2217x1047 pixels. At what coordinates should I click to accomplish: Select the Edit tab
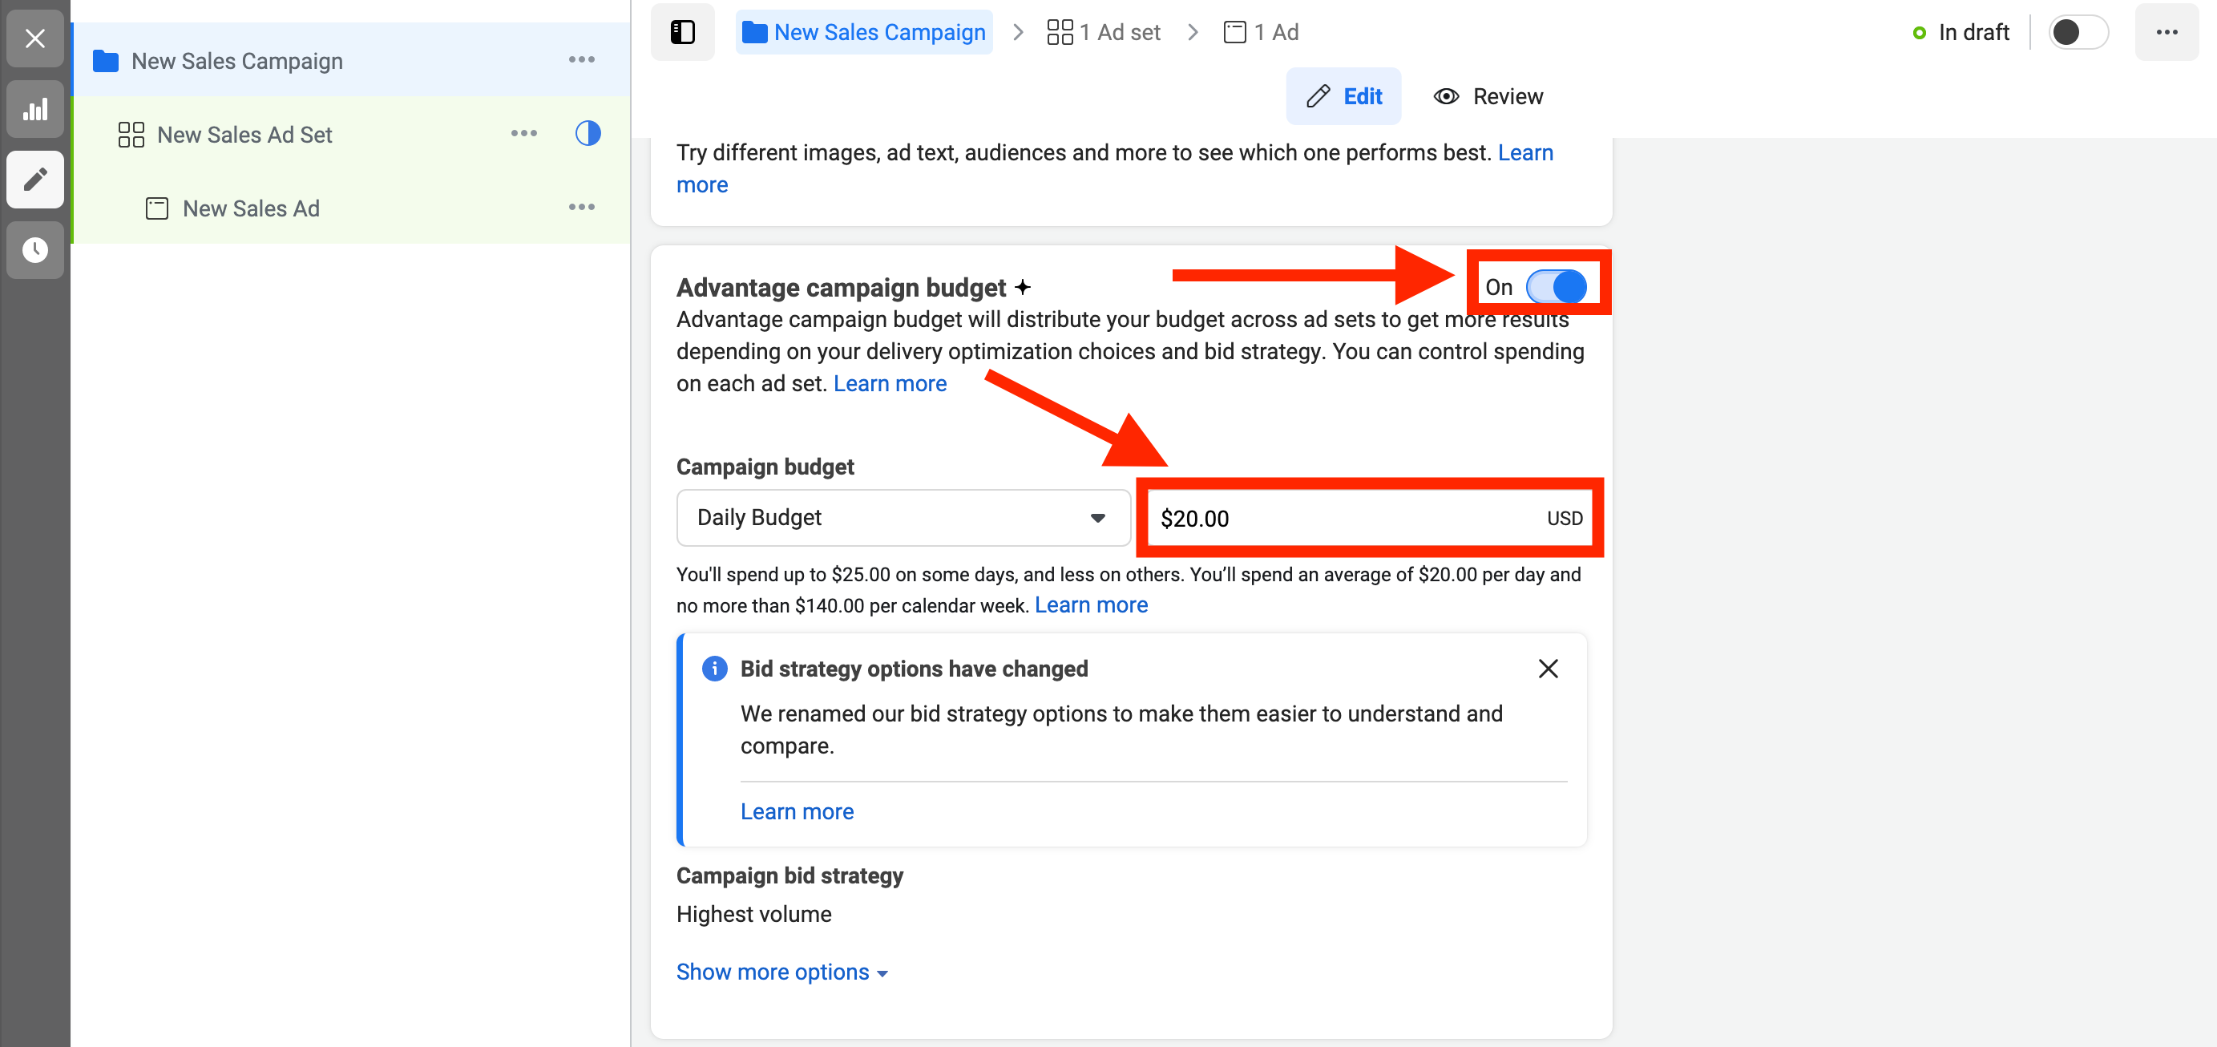click(1343, 96)
